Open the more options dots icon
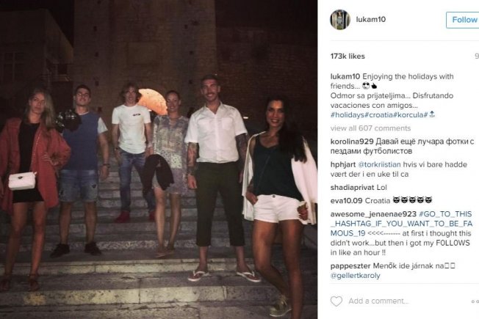 pos(475,301)
